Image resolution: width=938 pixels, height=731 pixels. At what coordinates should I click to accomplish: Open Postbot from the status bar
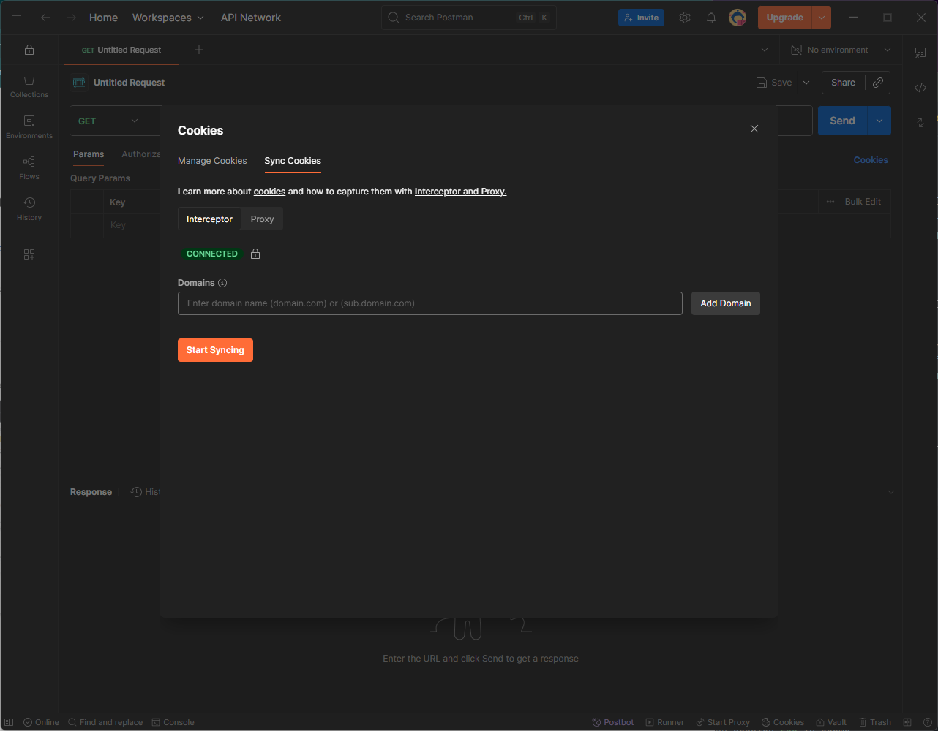coord(613,722)
